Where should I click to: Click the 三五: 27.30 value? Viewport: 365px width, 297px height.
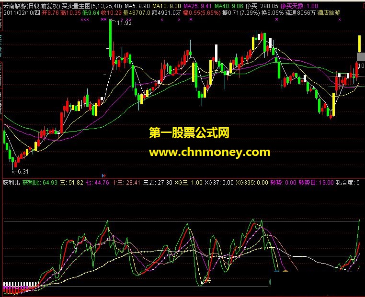(158, 182)
